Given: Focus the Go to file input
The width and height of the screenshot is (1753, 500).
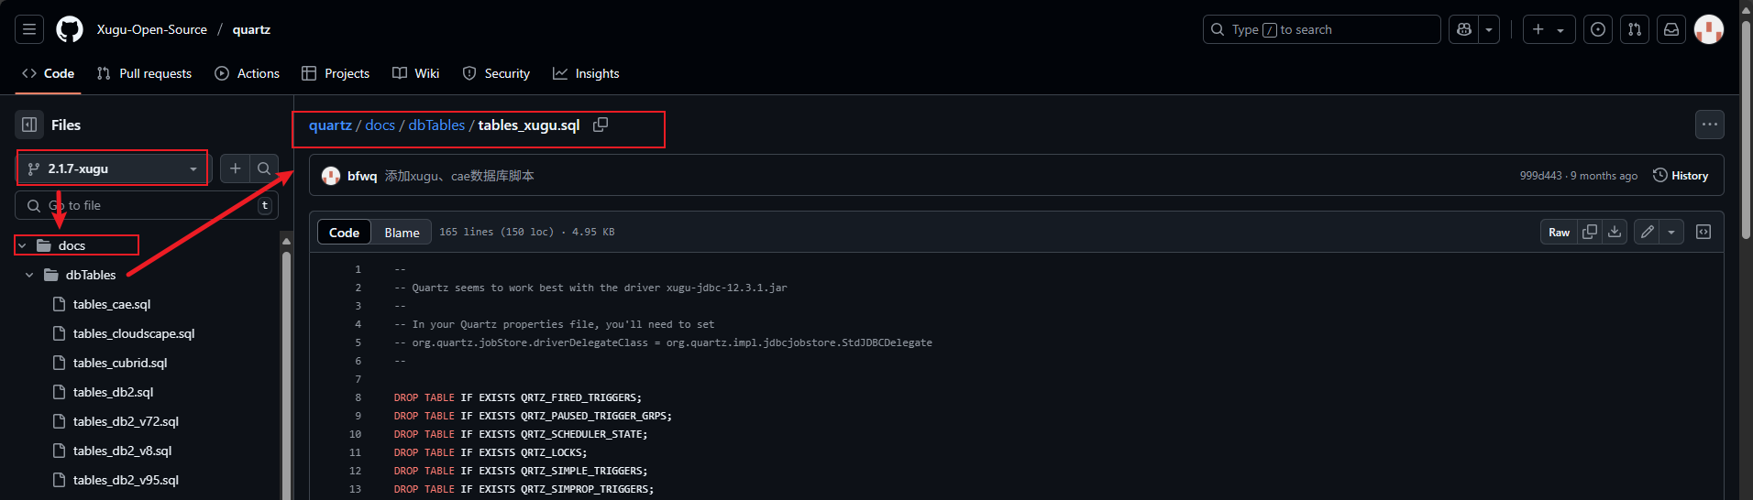Looking at the screenshot, I should pyautogui.click(x=147, y=205).
